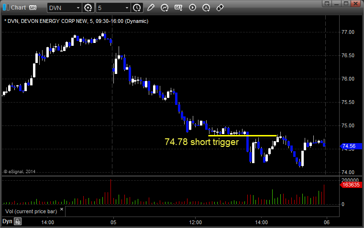This screenshot has width=364, height=228.
Task: Click the trade arrows icon
Action: click(x=220, y=8)
